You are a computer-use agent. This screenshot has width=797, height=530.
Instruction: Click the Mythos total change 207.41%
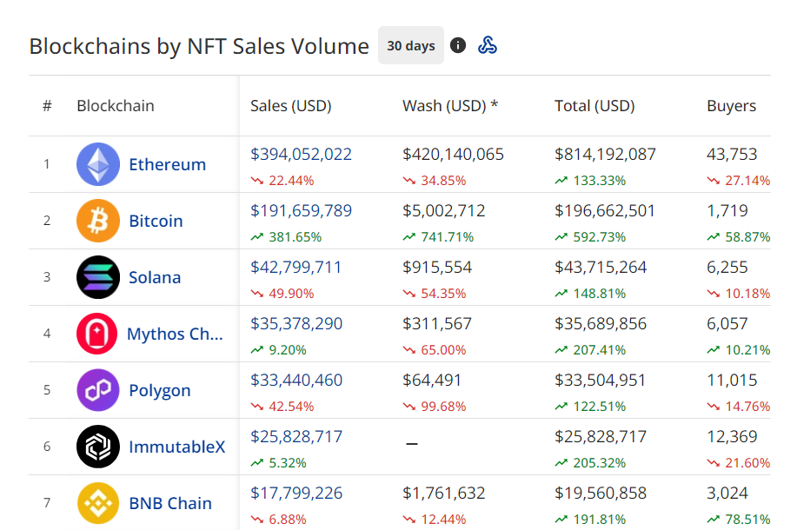click(590, 349)
